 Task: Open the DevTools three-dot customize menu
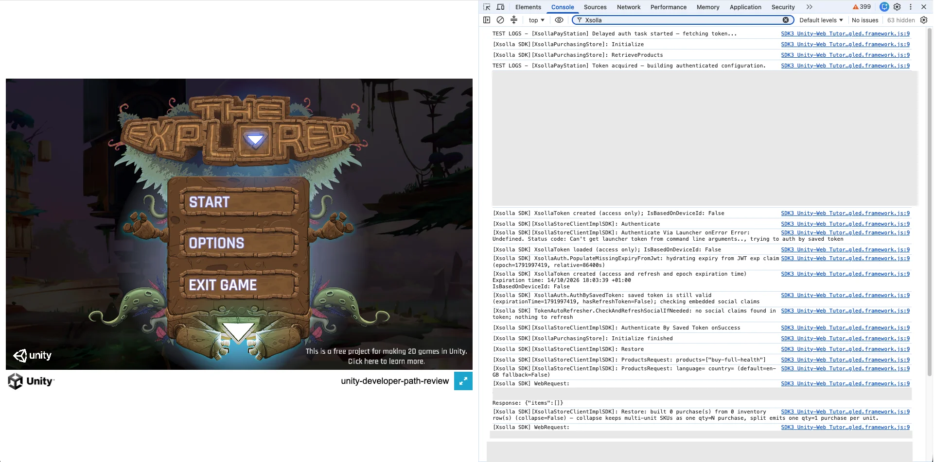click(x=911, y=7)
